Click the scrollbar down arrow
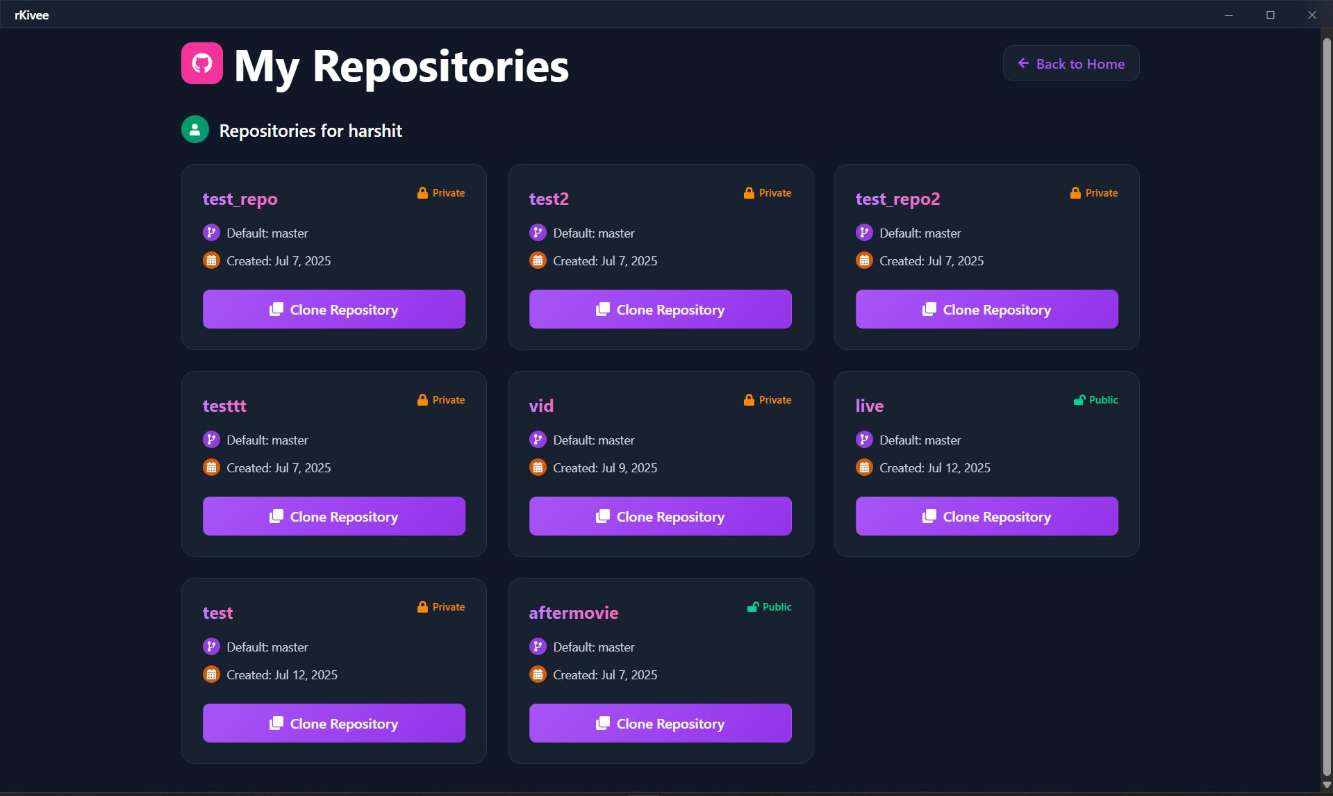 [x=1326, y=785]
